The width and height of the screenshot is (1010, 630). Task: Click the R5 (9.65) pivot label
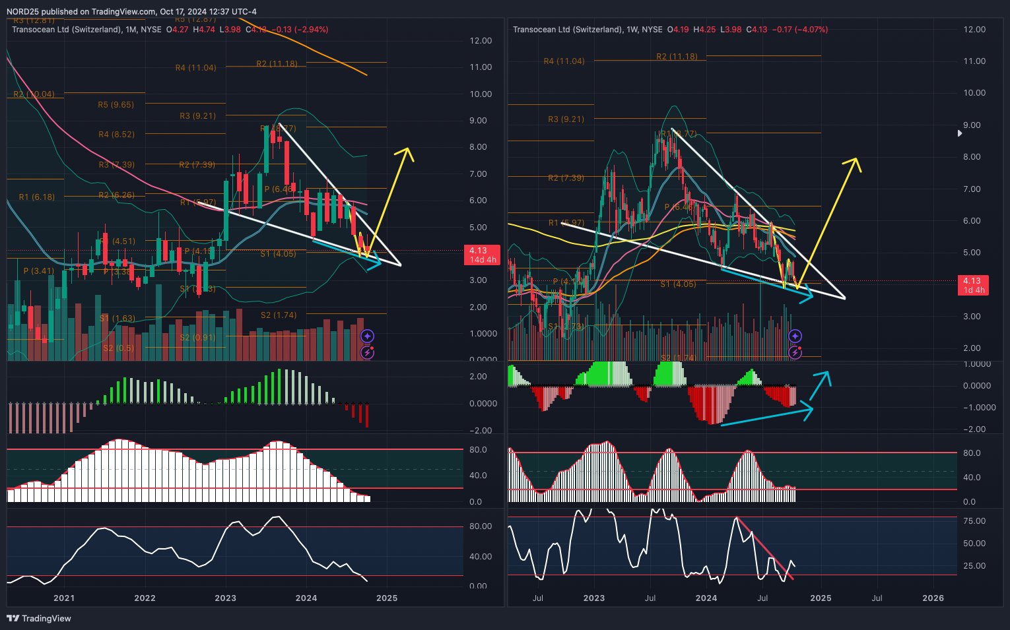[116, 105]
